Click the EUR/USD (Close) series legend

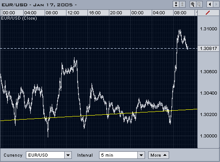point(19,18)
